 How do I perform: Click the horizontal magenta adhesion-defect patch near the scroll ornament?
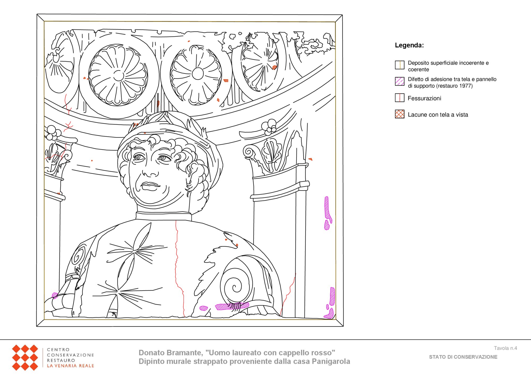pos(232,306)
